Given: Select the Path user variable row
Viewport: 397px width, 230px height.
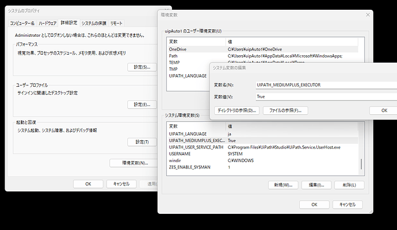Looking at the screenshot, I should pyautogui.click(x=262, y=56).
